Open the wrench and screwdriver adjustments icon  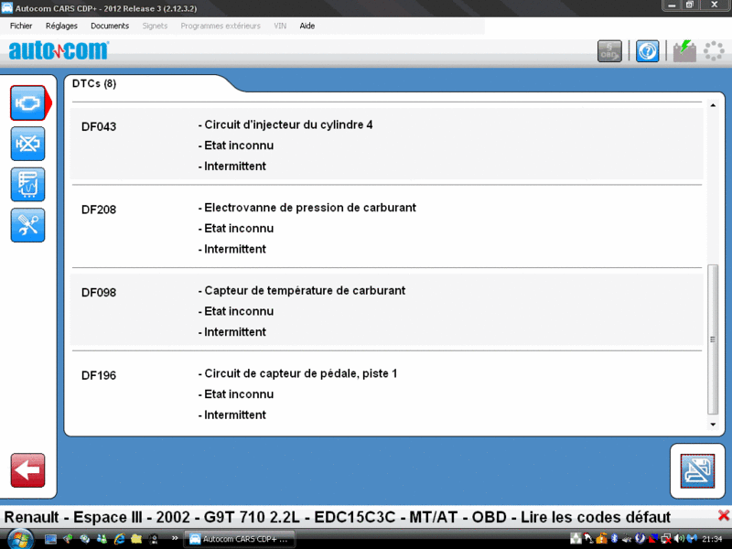pyautogui.click(x=28, y=225)
